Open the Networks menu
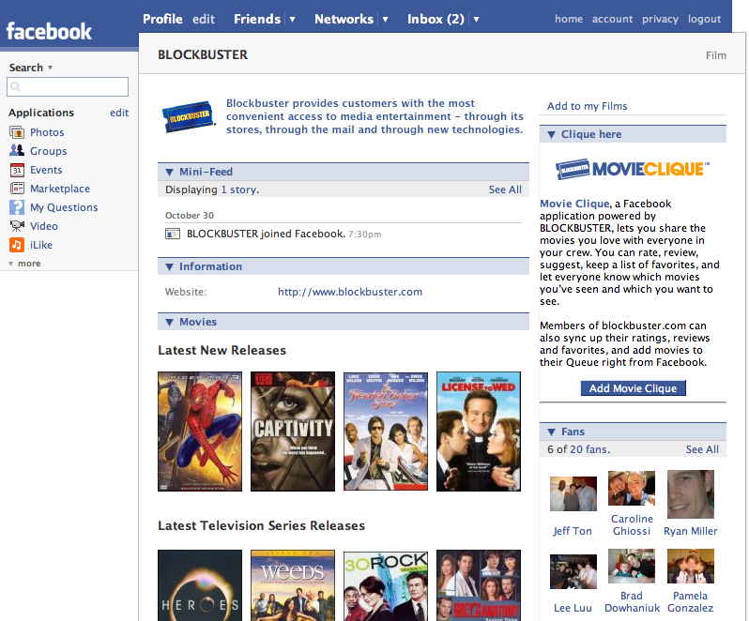Screen dimensions: 749x621 tap(344, 19)
